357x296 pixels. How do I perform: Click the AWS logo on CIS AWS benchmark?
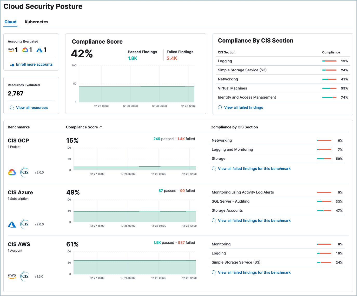[x=12, y=276]
